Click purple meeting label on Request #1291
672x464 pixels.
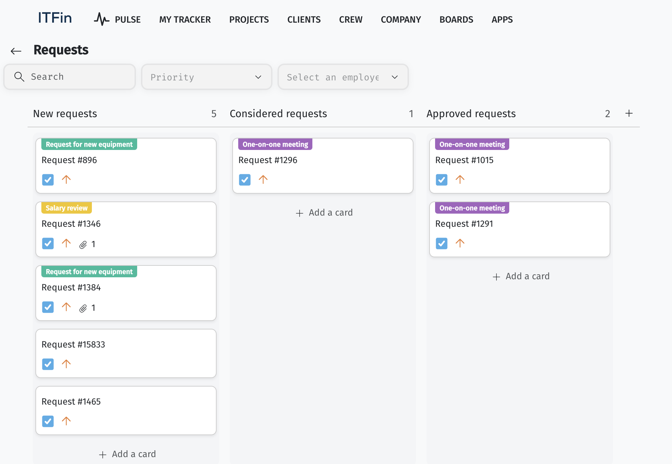click(x=472, y=208)
